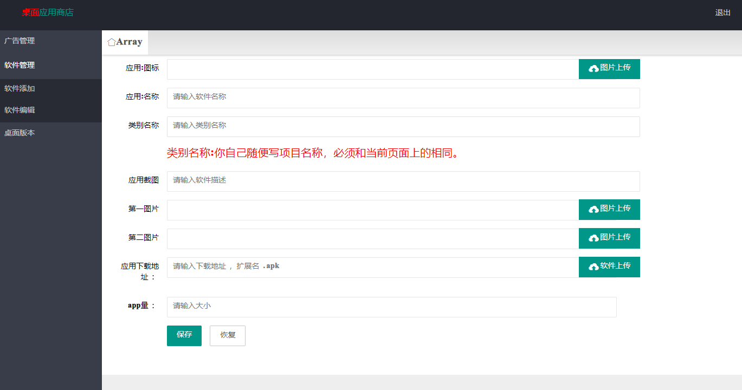
Task: Select 软件添加 in the sidebar
Action: coord(20,89)
